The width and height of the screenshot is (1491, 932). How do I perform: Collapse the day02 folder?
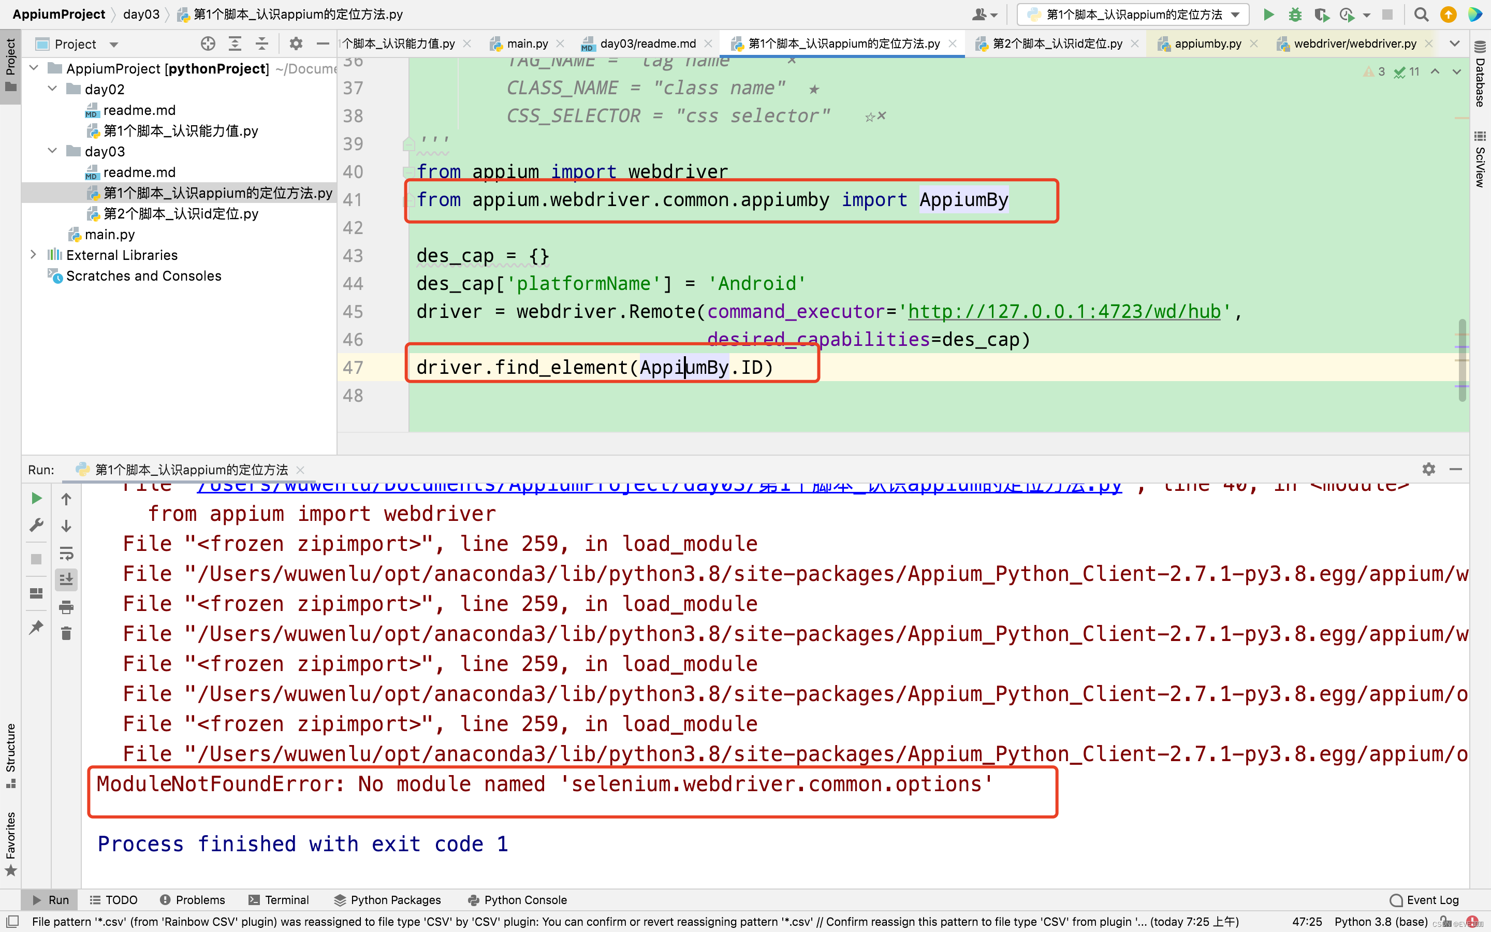[52, 89]
